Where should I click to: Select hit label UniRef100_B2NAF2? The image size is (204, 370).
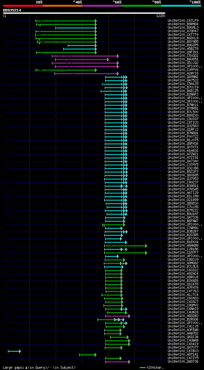pyautogui.click(x=183, y=94)
